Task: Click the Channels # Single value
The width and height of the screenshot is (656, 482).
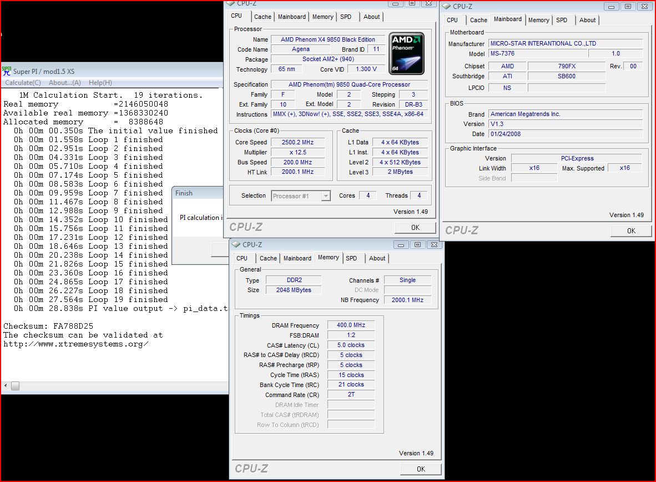Action: tap(407, 280)
